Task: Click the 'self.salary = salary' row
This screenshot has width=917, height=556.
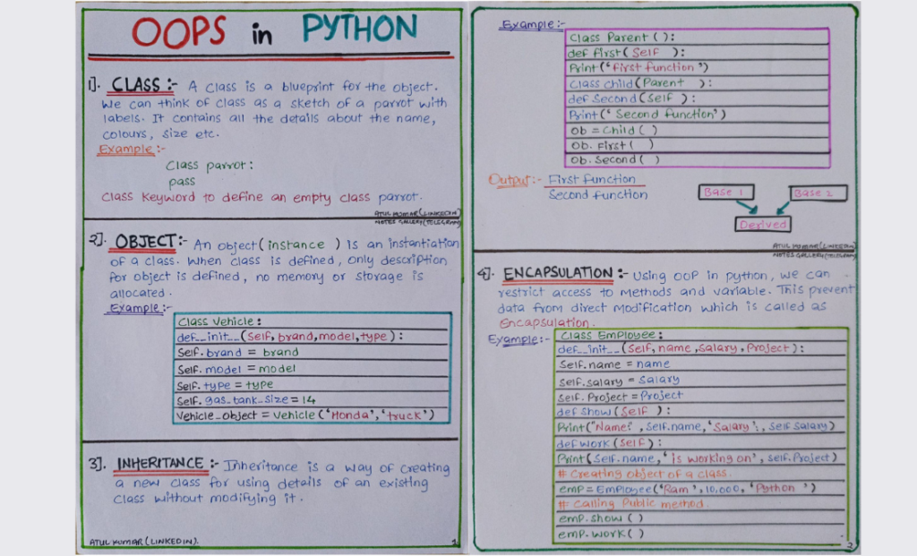Action: 700,381
